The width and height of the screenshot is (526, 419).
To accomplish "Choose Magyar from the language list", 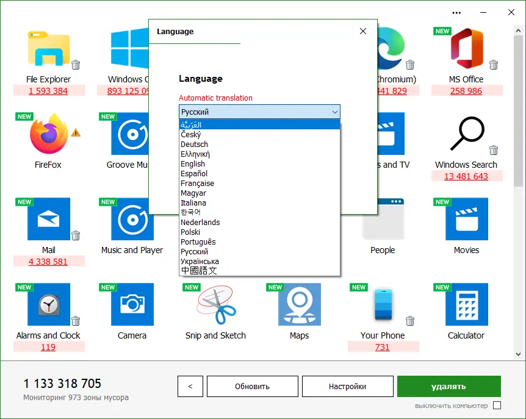I will coord(259,193).
